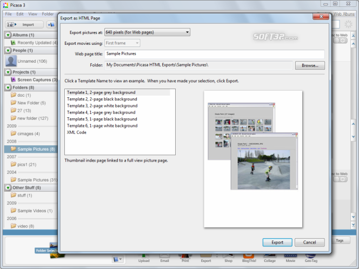
Task: Select Template 2, 2-page black background
Action: (x=102, y=99)
